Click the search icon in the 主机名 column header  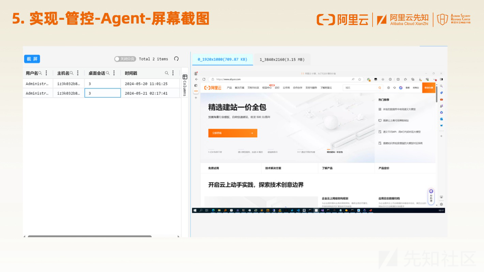(72, 73)
